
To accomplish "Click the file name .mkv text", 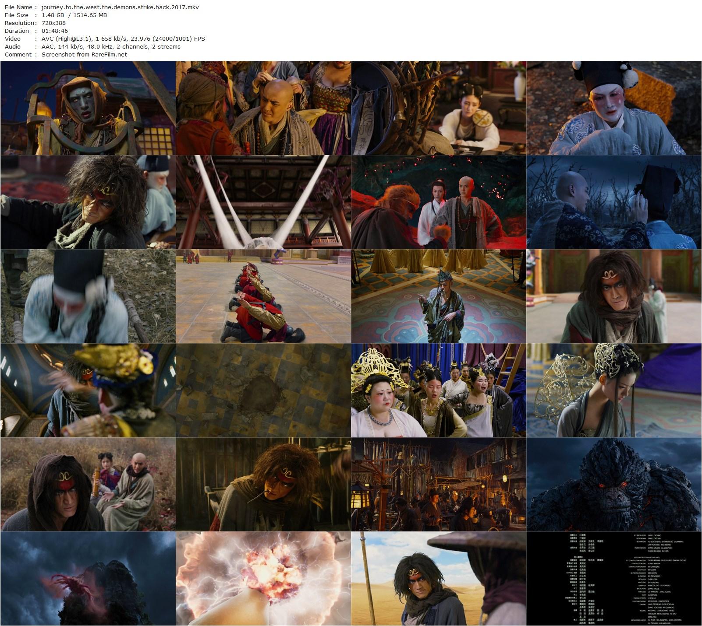I will click(x=120, y=7).
